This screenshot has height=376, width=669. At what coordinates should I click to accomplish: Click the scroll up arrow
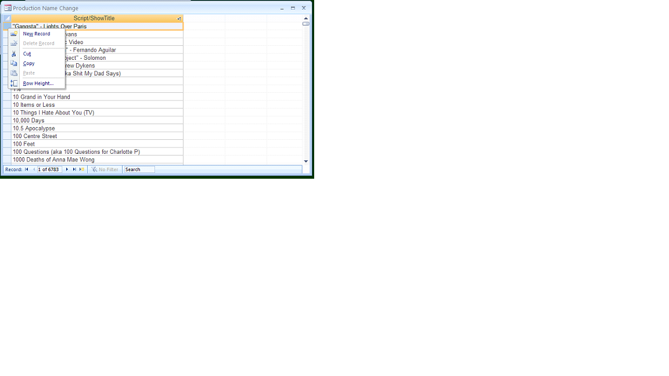click(x=306, y=19)
